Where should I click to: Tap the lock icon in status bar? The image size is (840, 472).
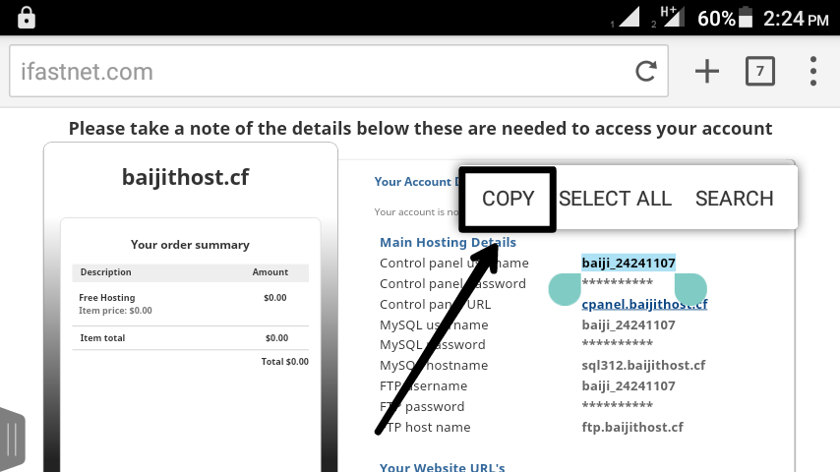click(x=26, y=17)
